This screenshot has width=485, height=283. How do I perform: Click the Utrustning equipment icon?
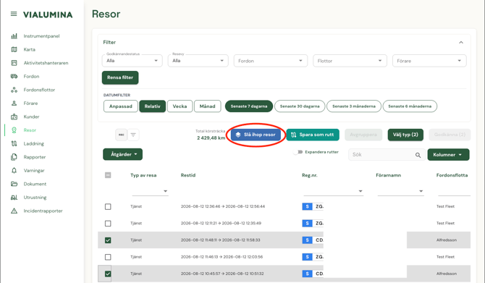pyautogui.click(x=14, y=198)
